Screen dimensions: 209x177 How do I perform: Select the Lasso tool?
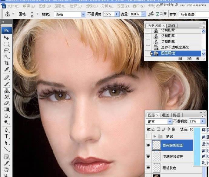(x=6, y=50)
